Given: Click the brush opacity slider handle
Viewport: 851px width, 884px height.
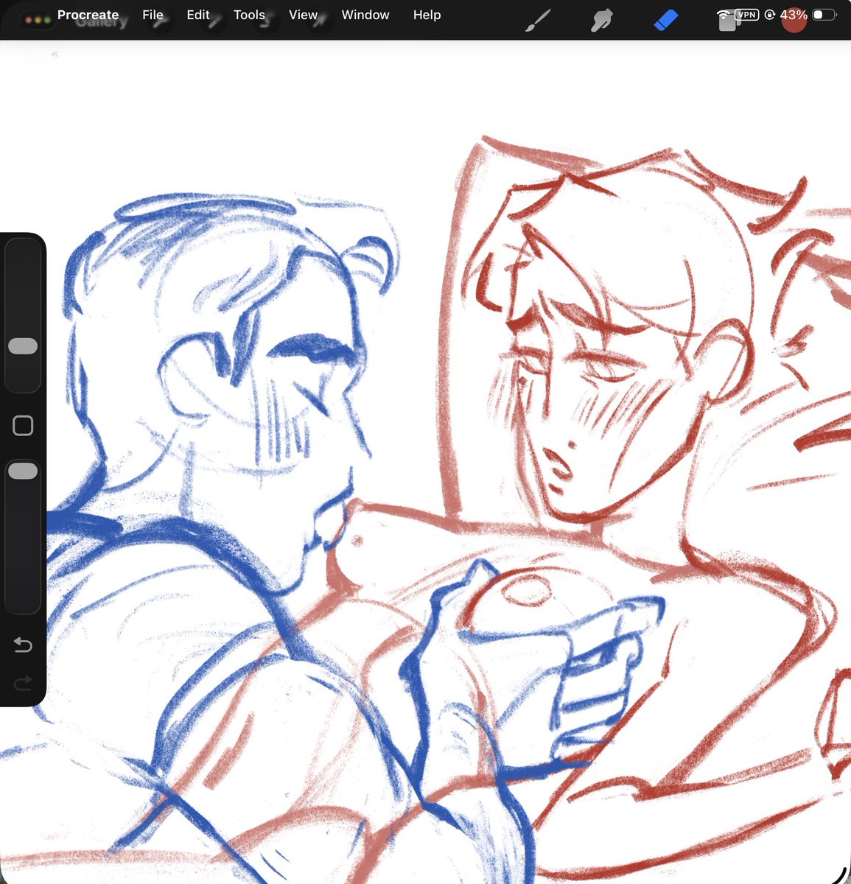Looking at the screenshot, I should (x=23, y=471).
